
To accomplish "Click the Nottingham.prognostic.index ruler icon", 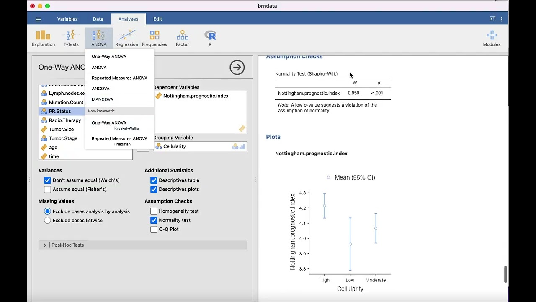I will pyautogui.click(x=158, y=96).
